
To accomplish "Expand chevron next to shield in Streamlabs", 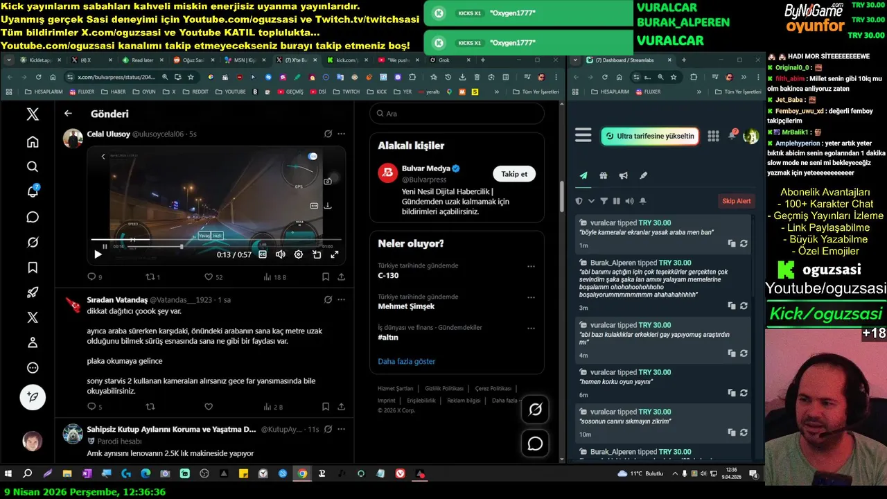I will pos(591,201).
